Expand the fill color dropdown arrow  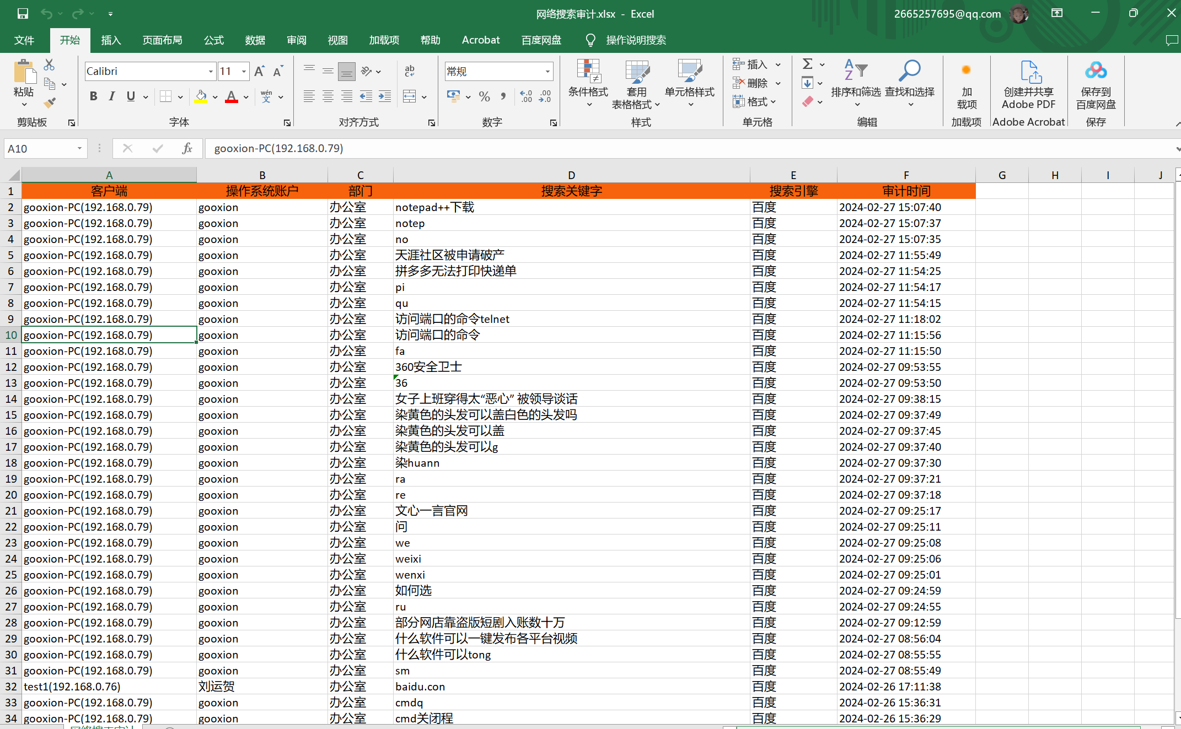click(x=215, y=97)
